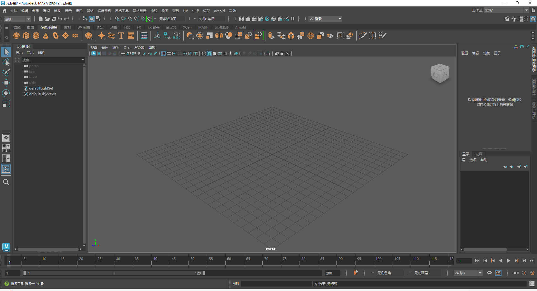Open the 建模 menu set dropdown
537x291 pixels.
[x=28, y=19]
